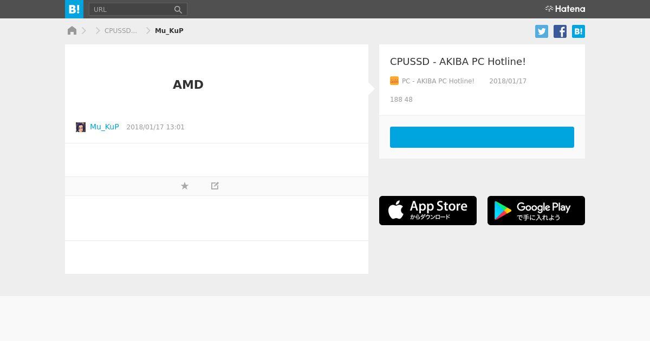The image size is (650, 341).
Task: Go to home via breadcrumb house icon
Action: (x=72, y=30)
